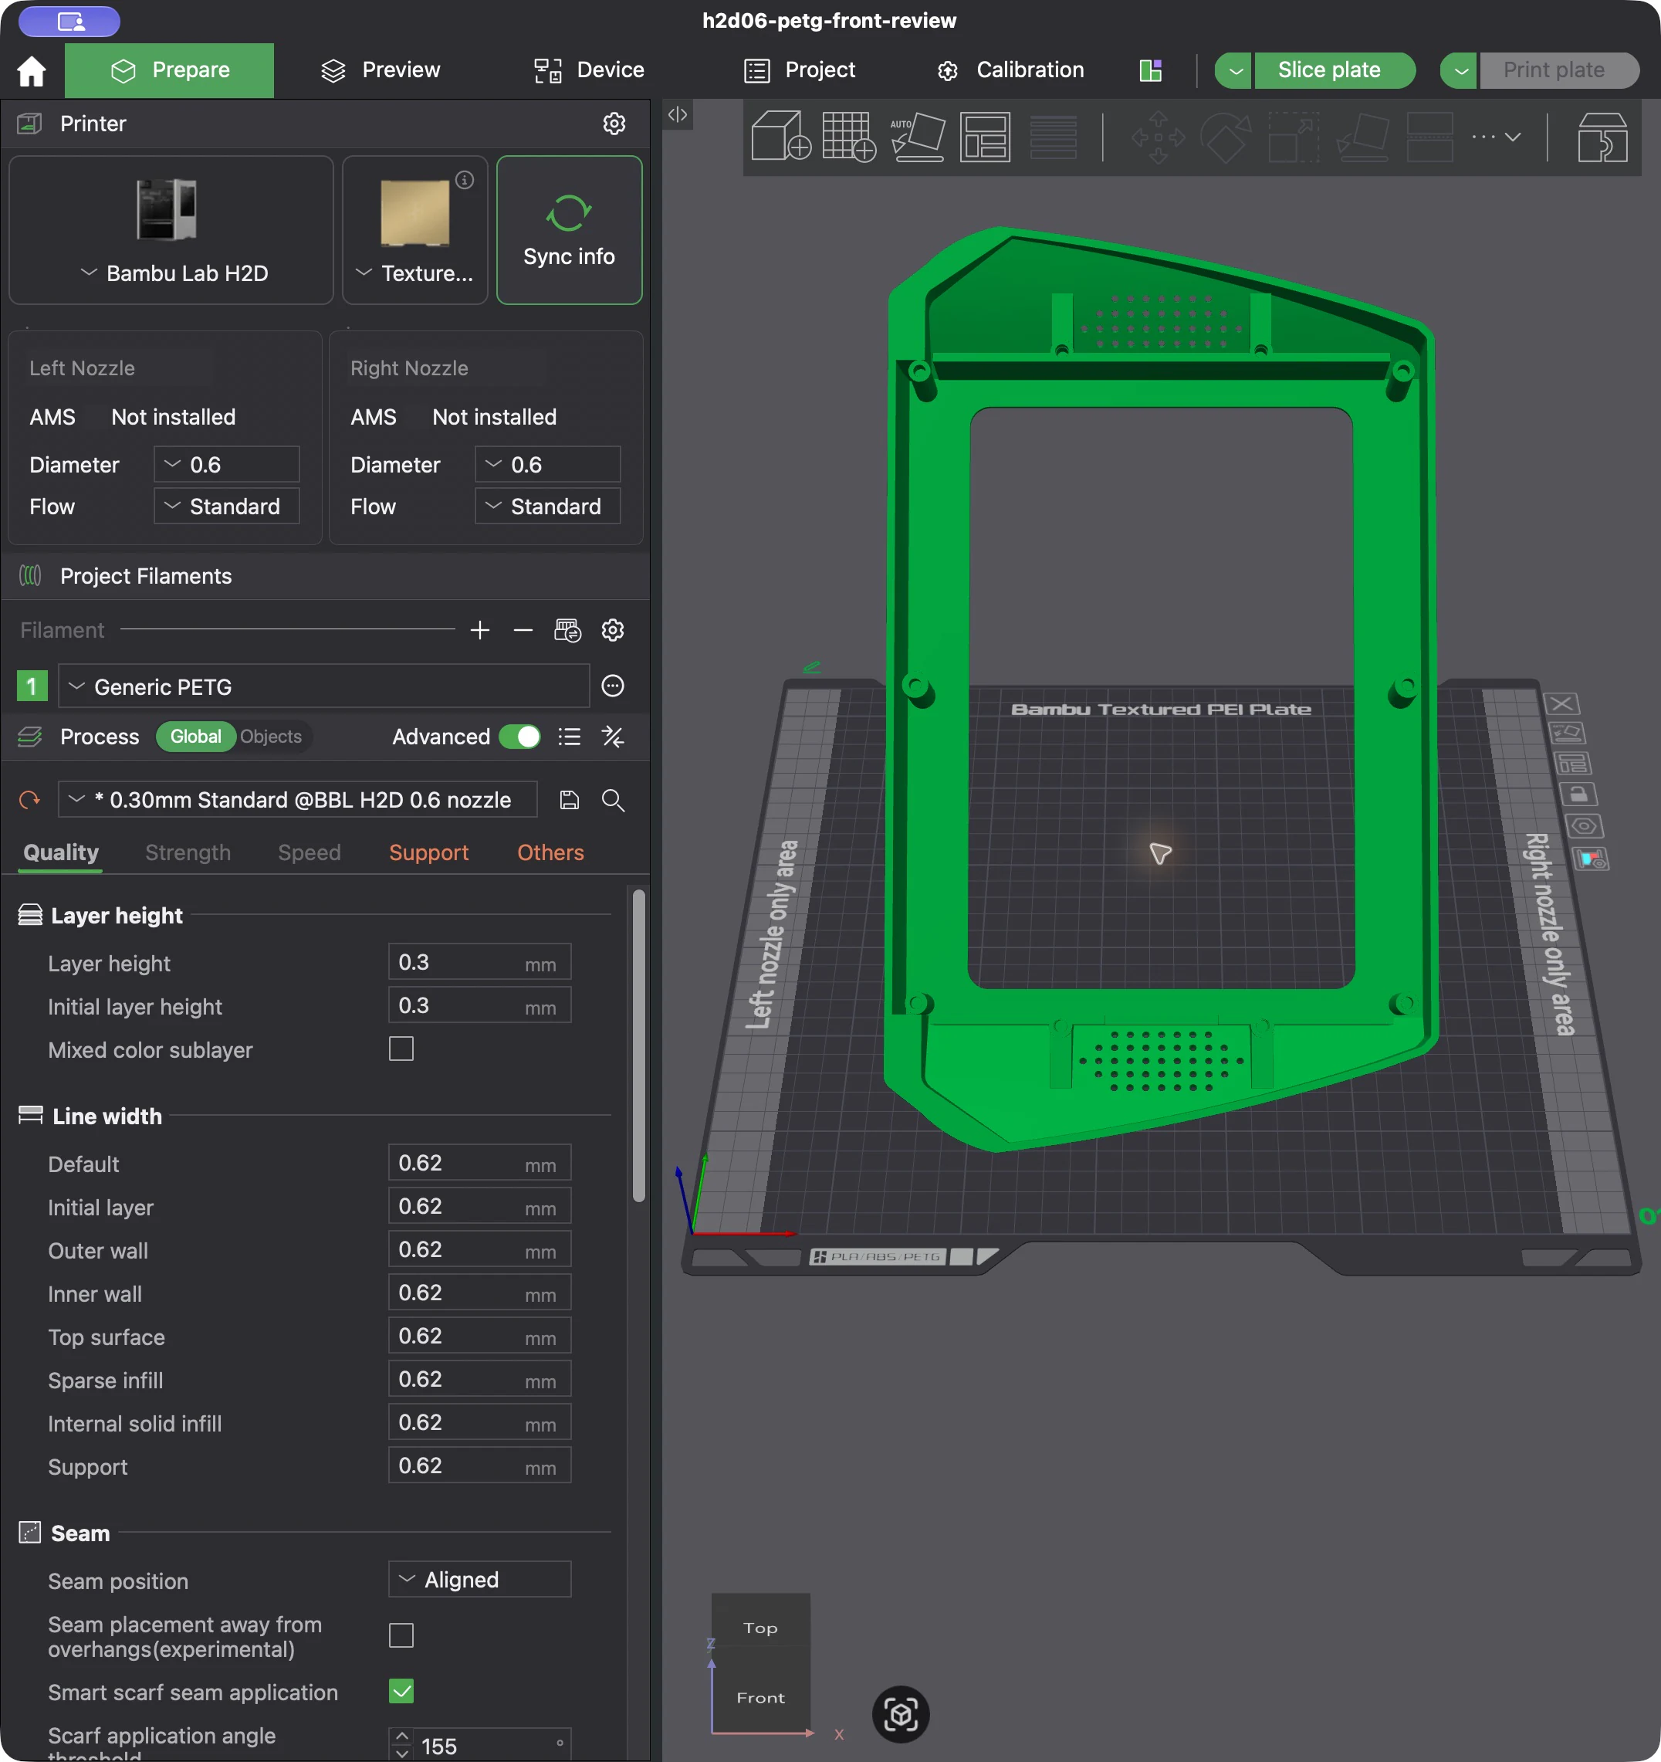Click the Generic PETG edit preset icon
The image size is (1661, 1762).
[613, 686]
